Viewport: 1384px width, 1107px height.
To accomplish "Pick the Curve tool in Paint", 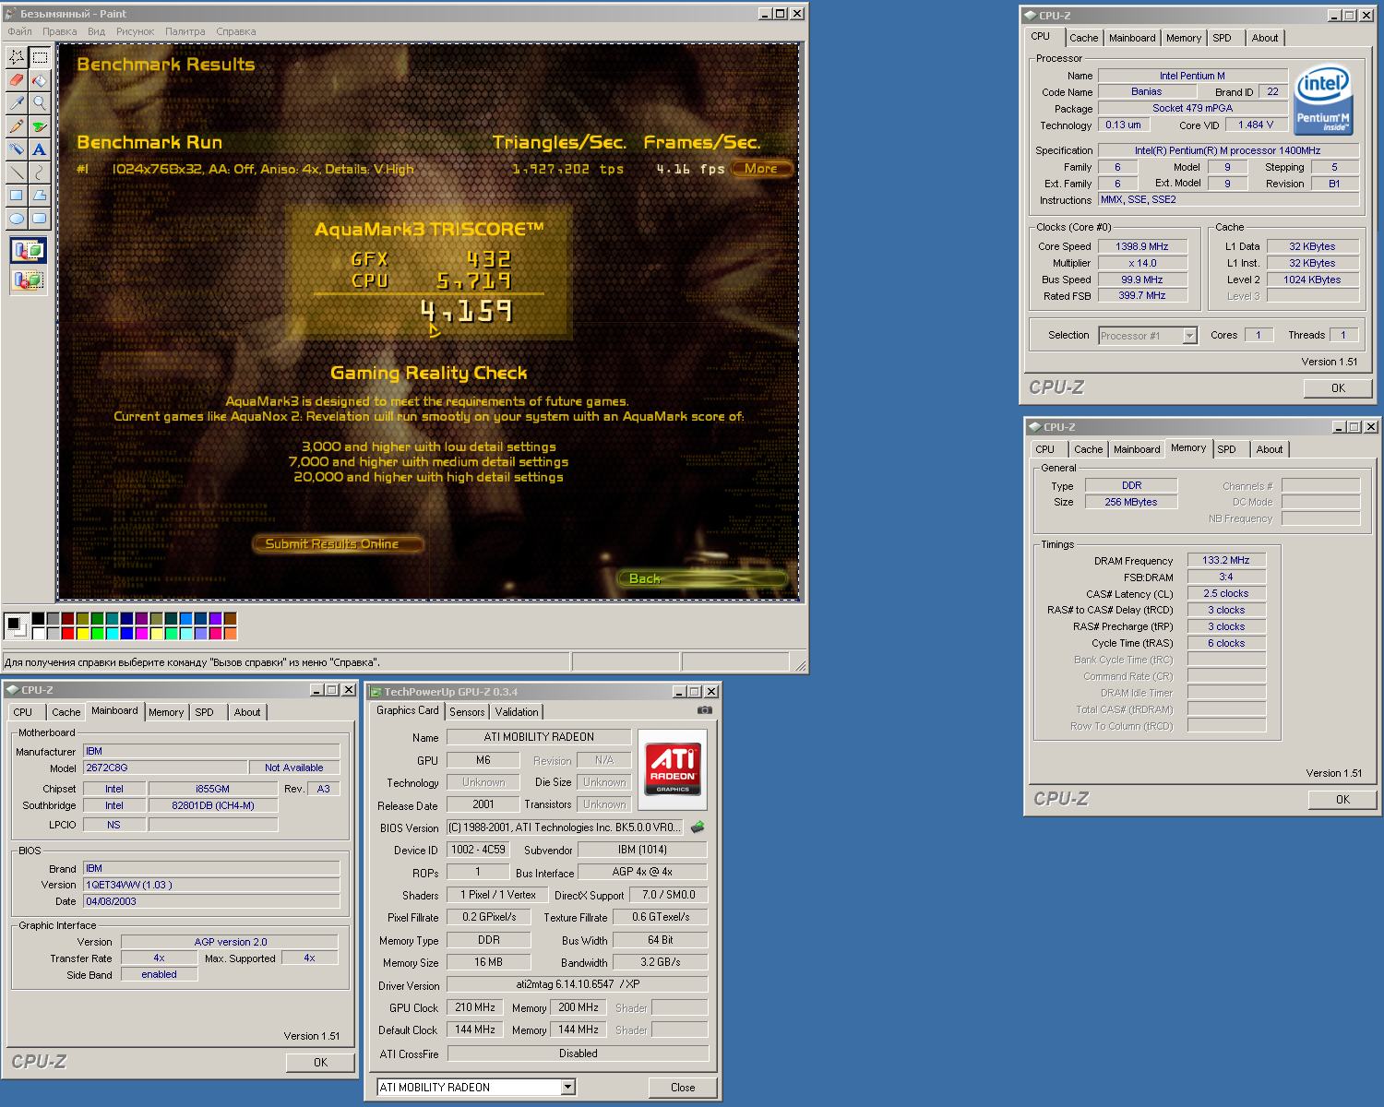I will point(40,173).
